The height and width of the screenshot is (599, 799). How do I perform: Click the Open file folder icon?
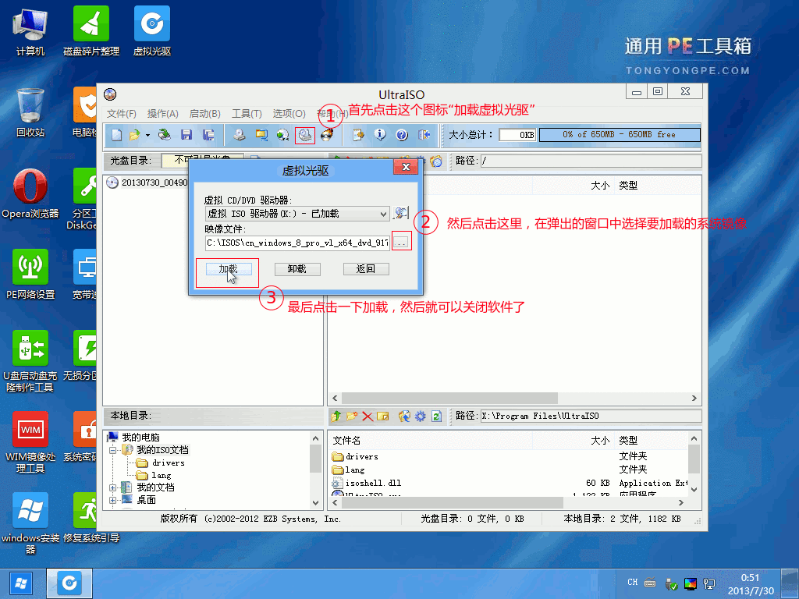click(x=134, y=135)
